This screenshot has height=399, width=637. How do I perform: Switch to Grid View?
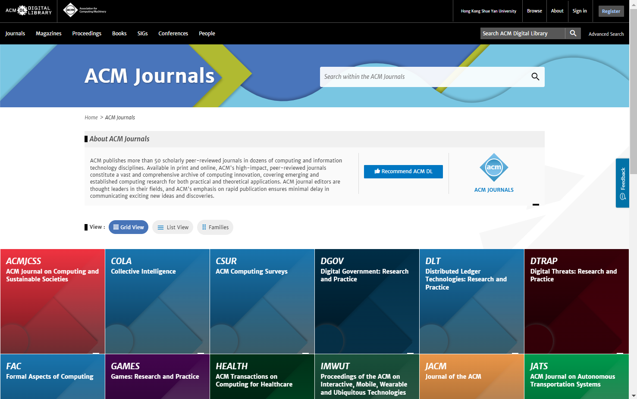coord(129,227)
